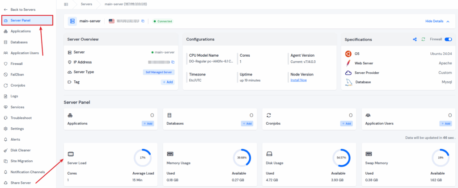Go back to Servers list
The image size is (458, 188).
(20, 10)
